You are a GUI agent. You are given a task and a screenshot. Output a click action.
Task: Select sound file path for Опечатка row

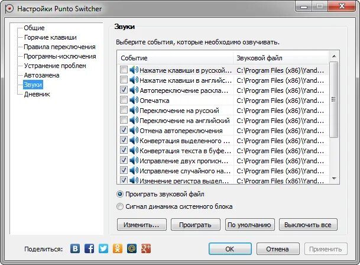280,101
